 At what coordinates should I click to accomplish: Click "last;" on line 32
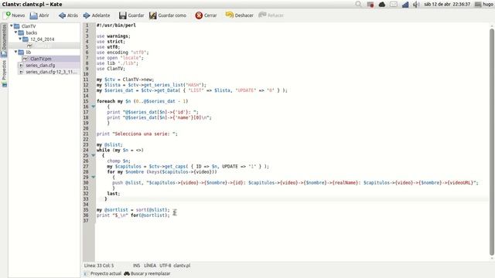[114, 194]
